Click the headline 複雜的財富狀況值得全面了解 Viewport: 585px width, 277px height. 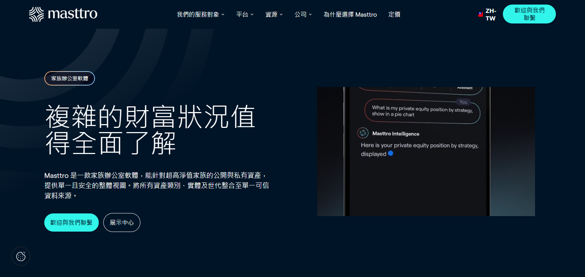click(150, 130)
